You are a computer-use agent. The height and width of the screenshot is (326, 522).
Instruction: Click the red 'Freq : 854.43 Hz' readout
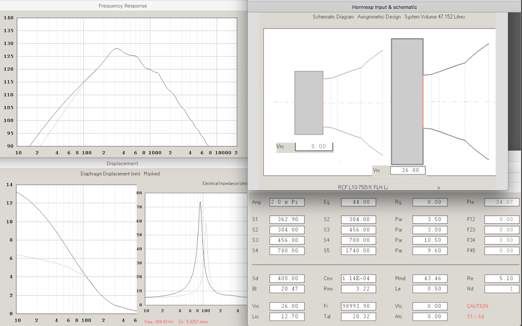point(159,322)
